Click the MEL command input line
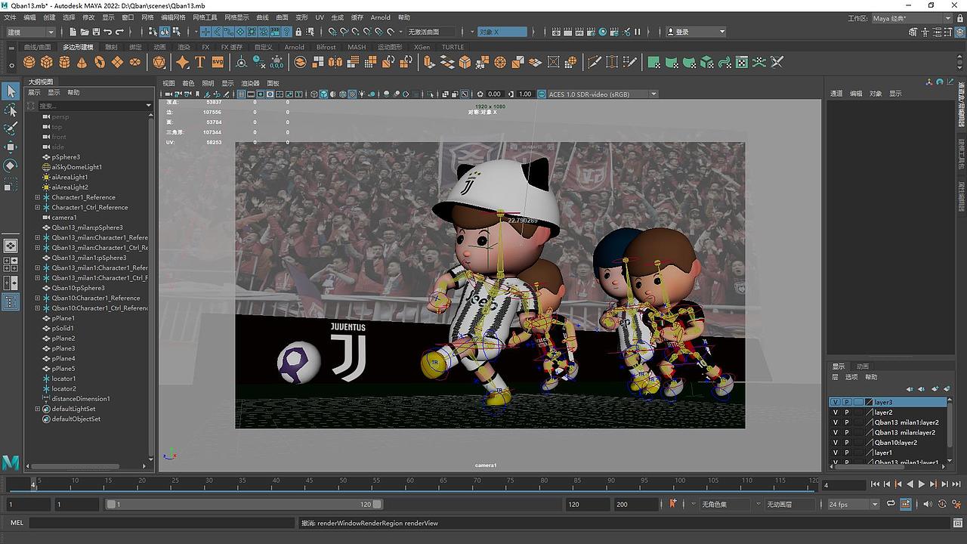 (162, 523)
